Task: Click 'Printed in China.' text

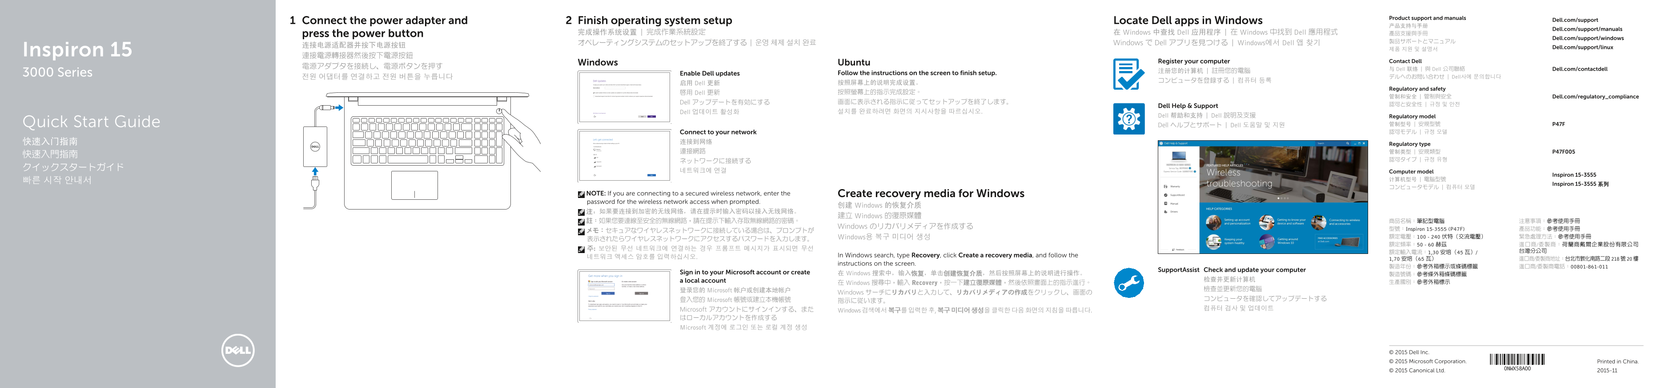Action: pyautogui.click(x=1618, y=362)
